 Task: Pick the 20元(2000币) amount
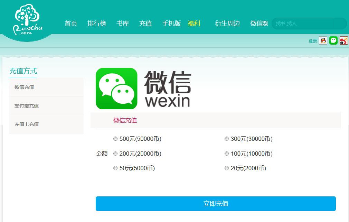pos(227,168)
